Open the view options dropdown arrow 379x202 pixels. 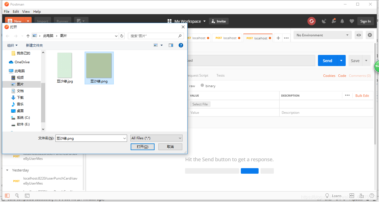tap(161, 45)
